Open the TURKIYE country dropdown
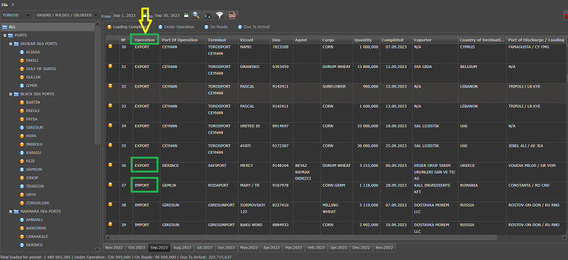The image size is (568, 260). tap(16, 15)
